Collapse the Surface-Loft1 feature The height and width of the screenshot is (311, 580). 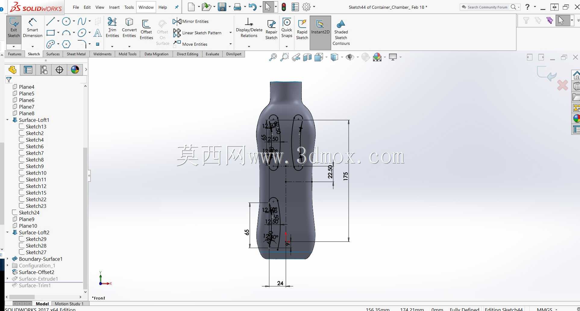[8, 120]
